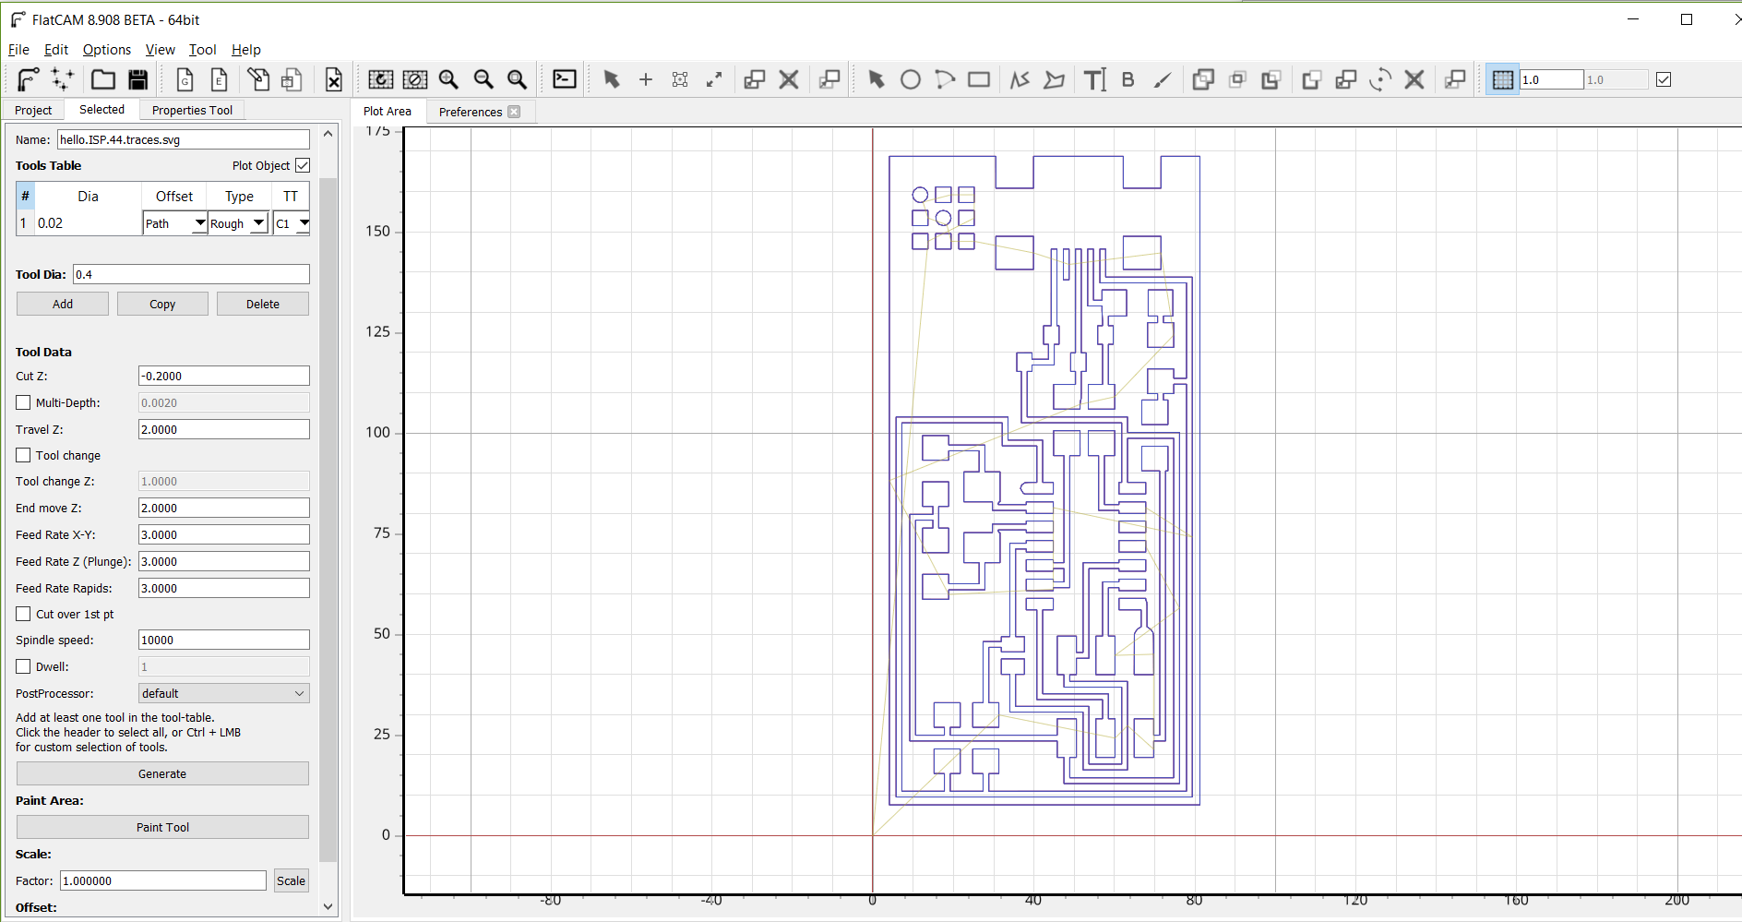Image resolution: width=1742 pixels, height=922 pixels.
Task: Click the replot refresh icon
Action: 380,80
